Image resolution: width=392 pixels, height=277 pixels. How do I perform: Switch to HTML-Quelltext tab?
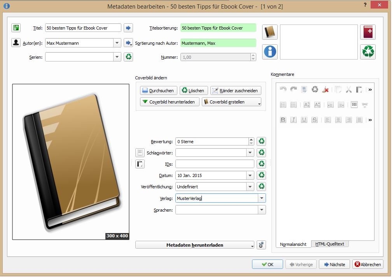tap(330, 244)
